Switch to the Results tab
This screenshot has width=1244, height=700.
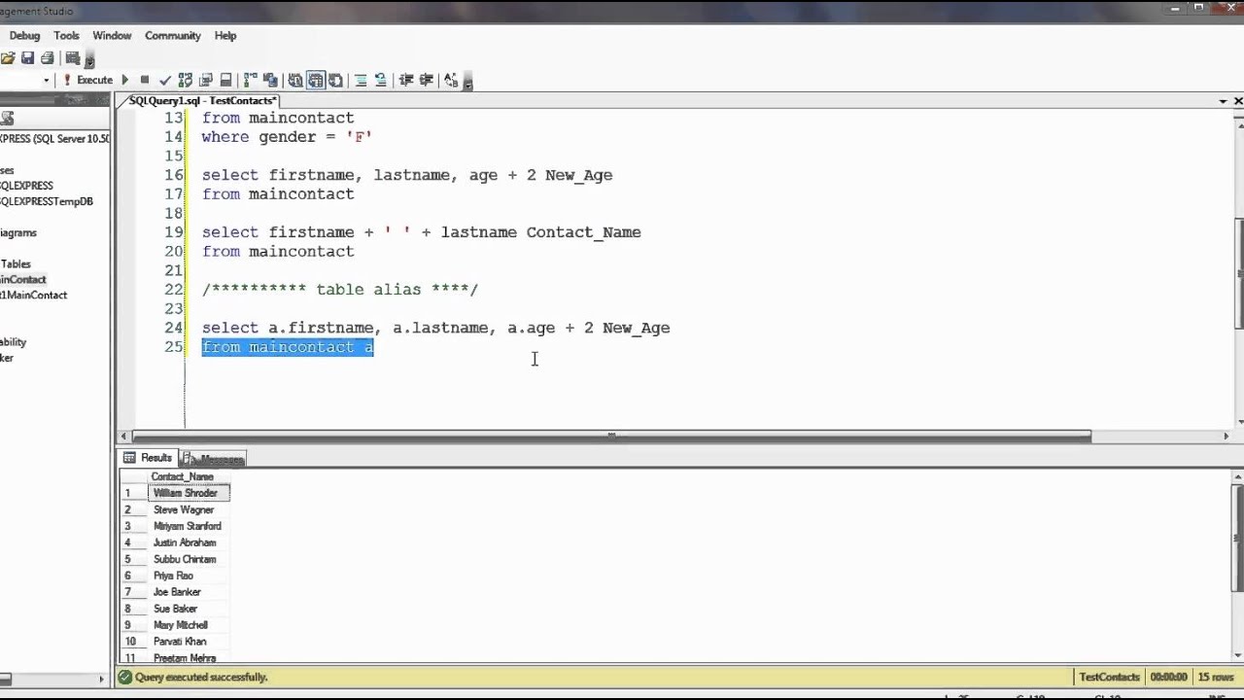click(148, 458)
